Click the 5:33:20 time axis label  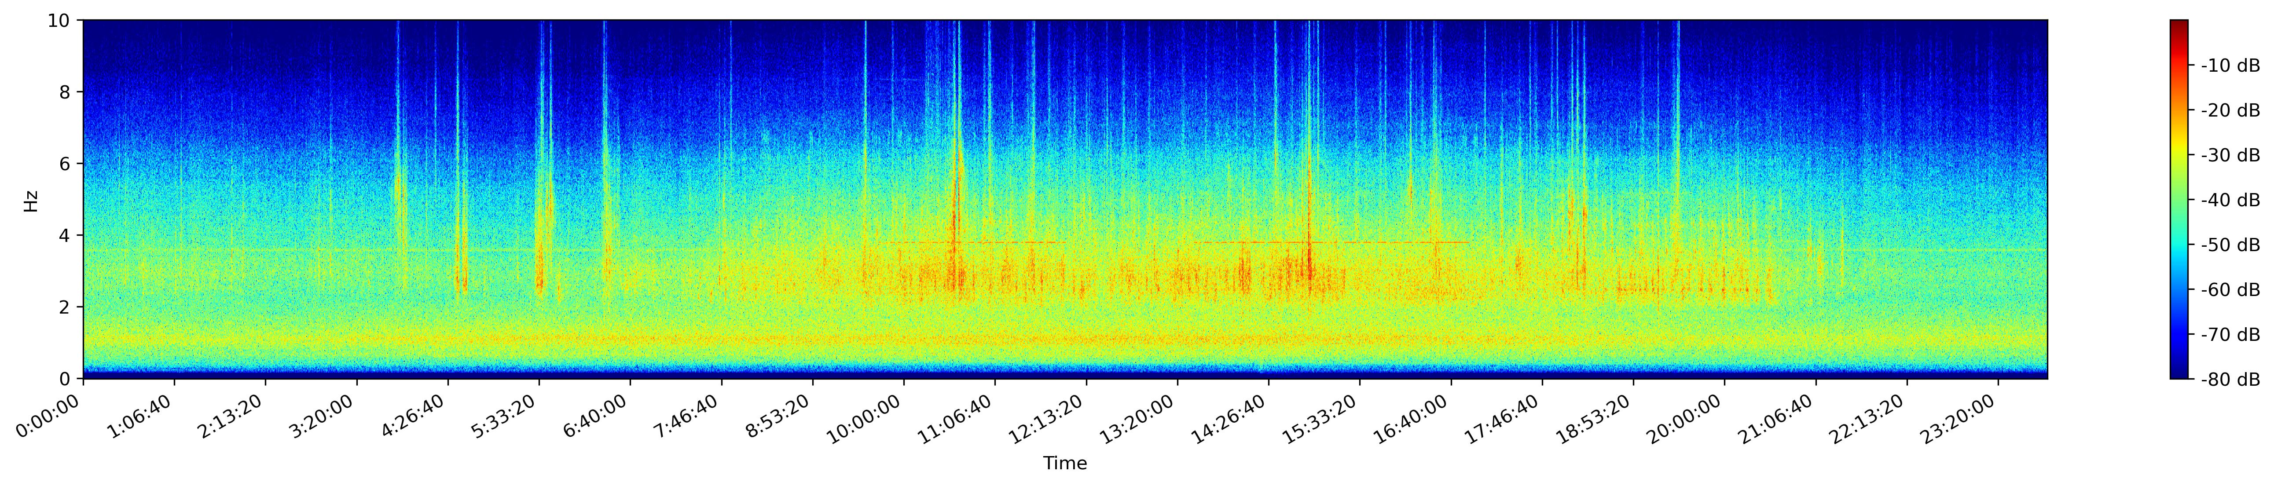click(x=504, y=417)
